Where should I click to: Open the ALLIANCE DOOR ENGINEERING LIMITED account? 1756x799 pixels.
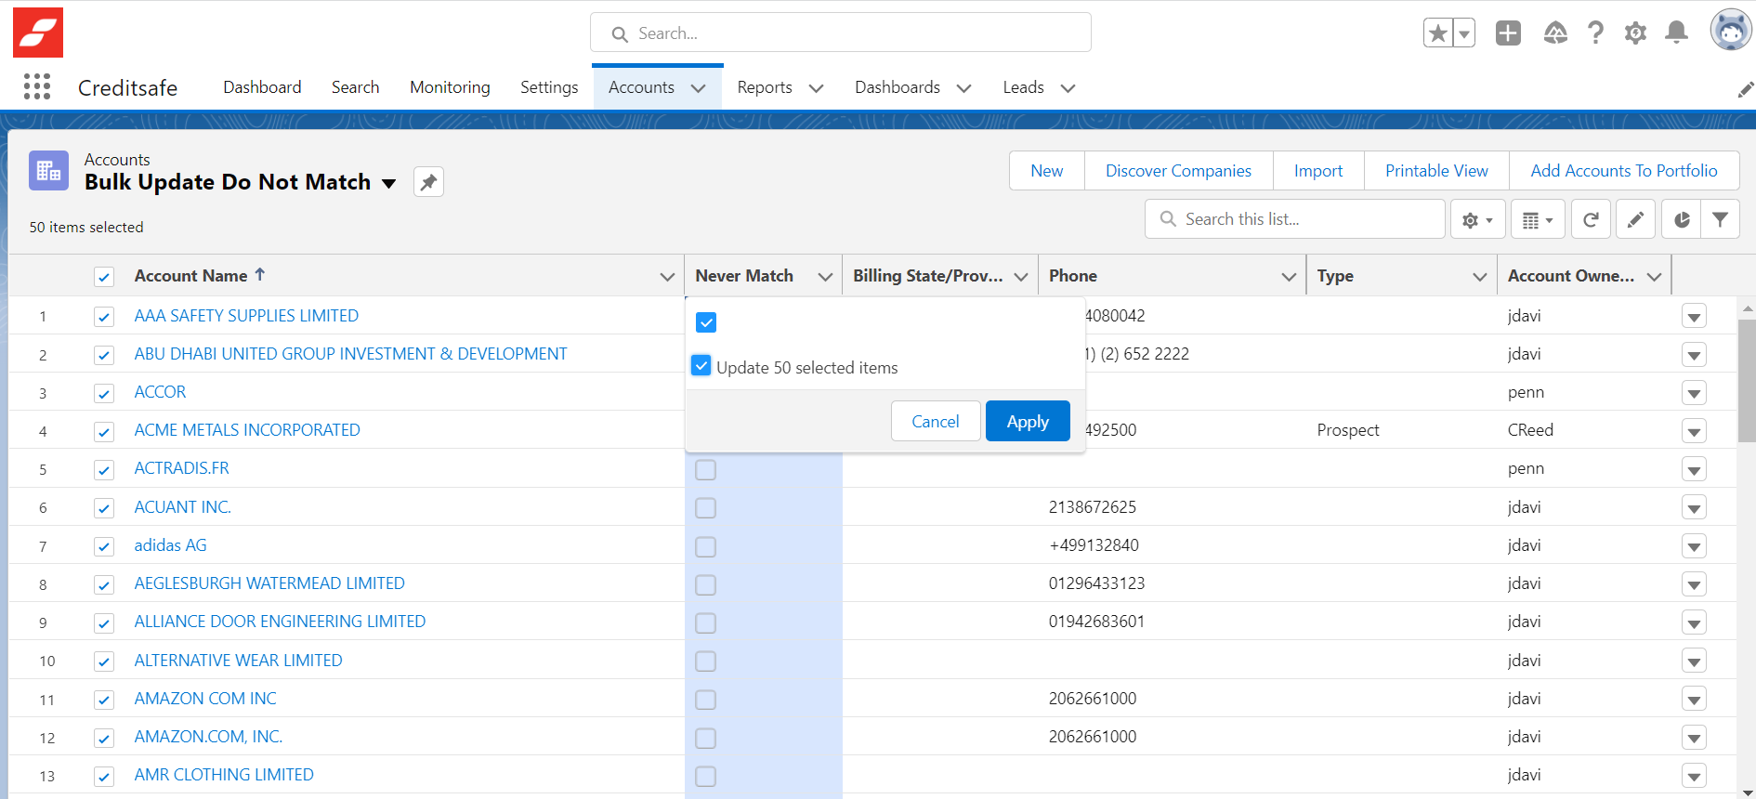(280, 622)
